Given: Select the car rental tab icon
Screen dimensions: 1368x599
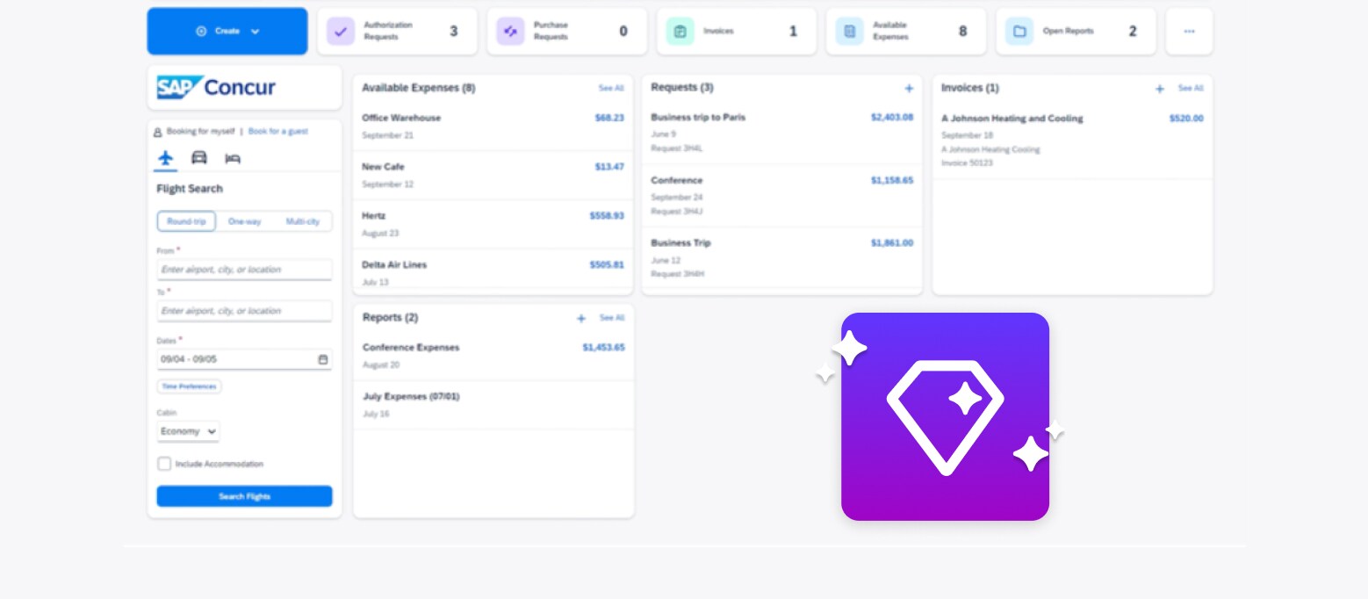Looking at the screenshot, I should pyautogui.click(x=199, y=158).
